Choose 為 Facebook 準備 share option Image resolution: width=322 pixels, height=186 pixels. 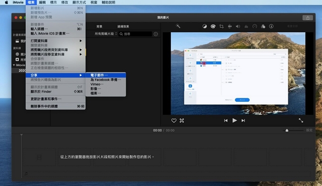click(x=106, y=80)
